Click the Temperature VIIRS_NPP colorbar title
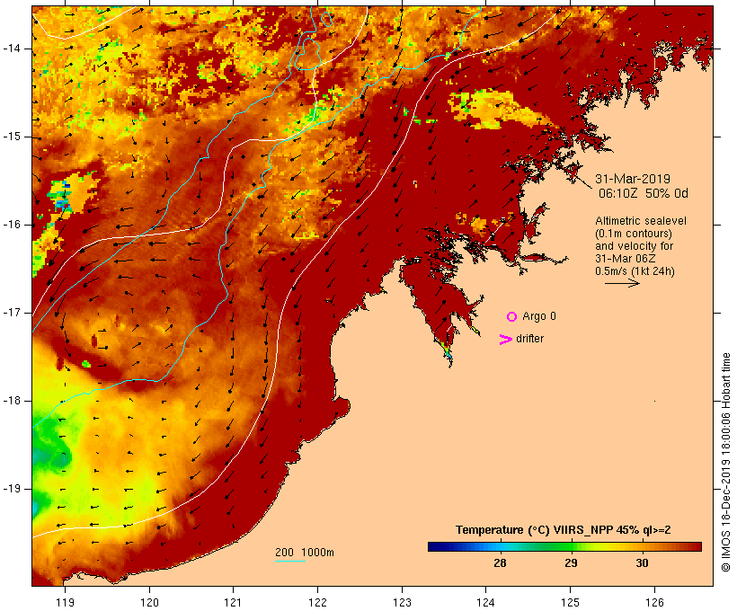Viewport: 737px width, 611px height. pos(564,530)
